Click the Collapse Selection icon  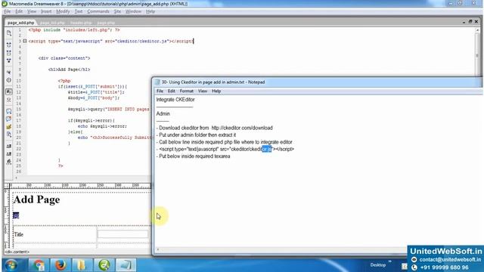pyautogui.click(x=9, y=53)
